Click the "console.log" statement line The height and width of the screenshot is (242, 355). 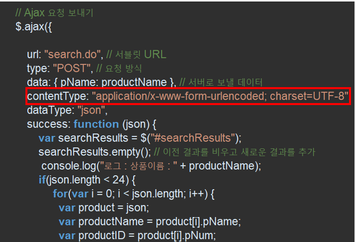151,166
